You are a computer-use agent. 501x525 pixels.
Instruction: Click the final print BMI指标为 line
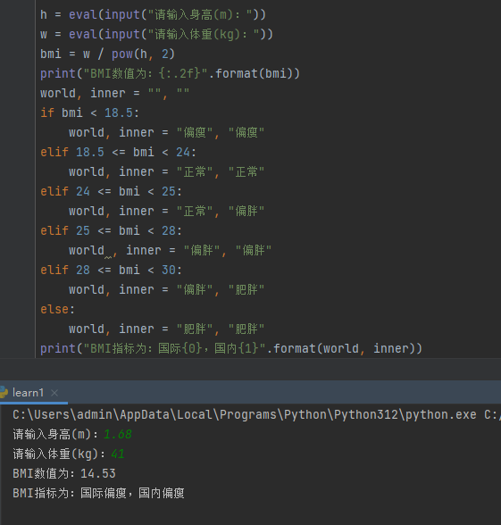231,348
